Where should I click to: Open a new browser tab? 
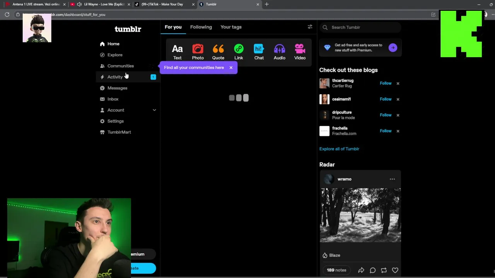click(266, 4)
